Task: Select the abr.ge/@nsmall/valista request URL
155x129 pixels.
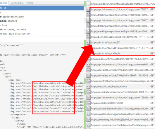Action: pos(121,109)
